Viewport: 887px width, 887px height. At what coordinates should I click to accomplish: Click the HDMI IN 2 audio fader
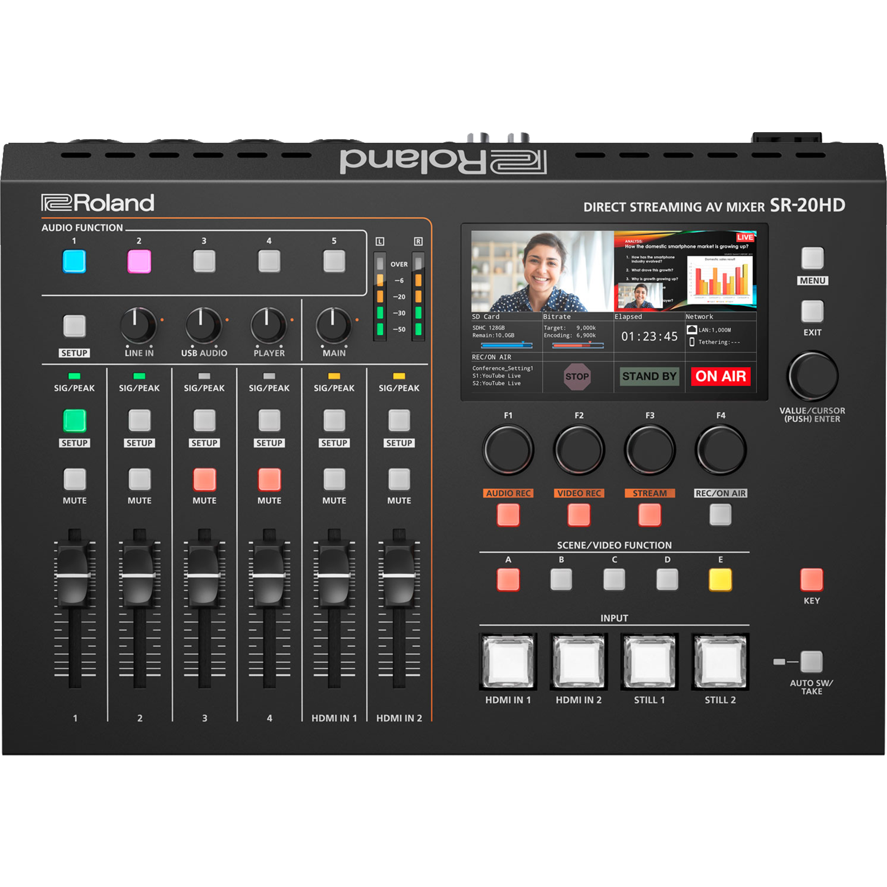400,575
